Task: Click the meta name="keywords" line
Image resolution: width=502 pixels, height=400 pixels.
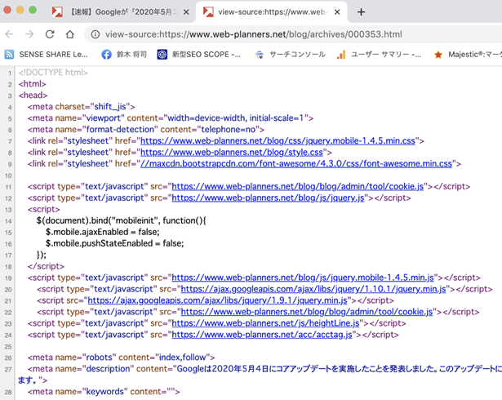Action: coord(104,392)
